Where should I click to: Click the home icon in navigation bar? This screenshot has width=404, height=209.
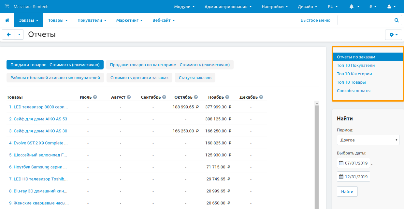pyautogui.click(x=7, y=20)
